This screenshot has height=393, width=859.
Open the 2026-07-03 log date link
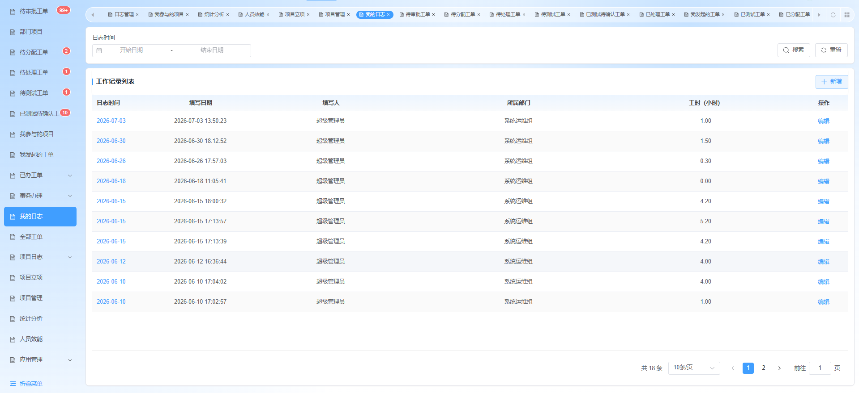(x=111, y=121)
